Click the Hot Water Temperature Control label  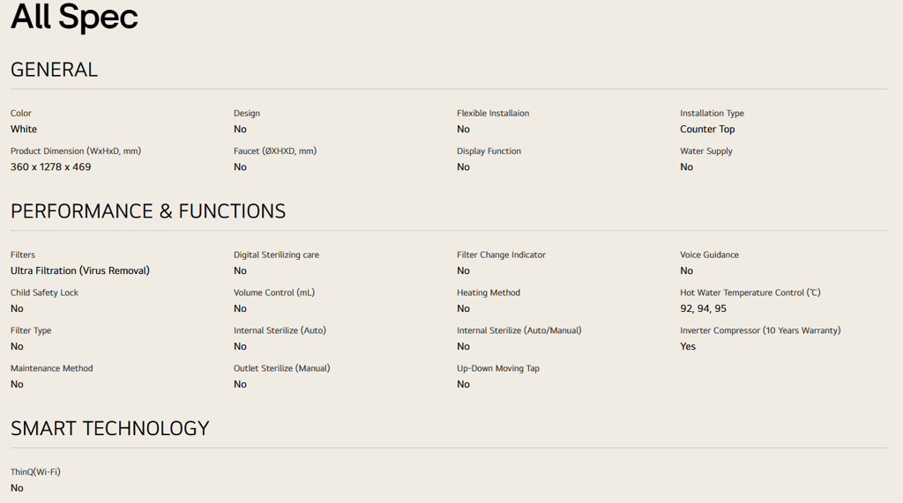click(750, 292)
